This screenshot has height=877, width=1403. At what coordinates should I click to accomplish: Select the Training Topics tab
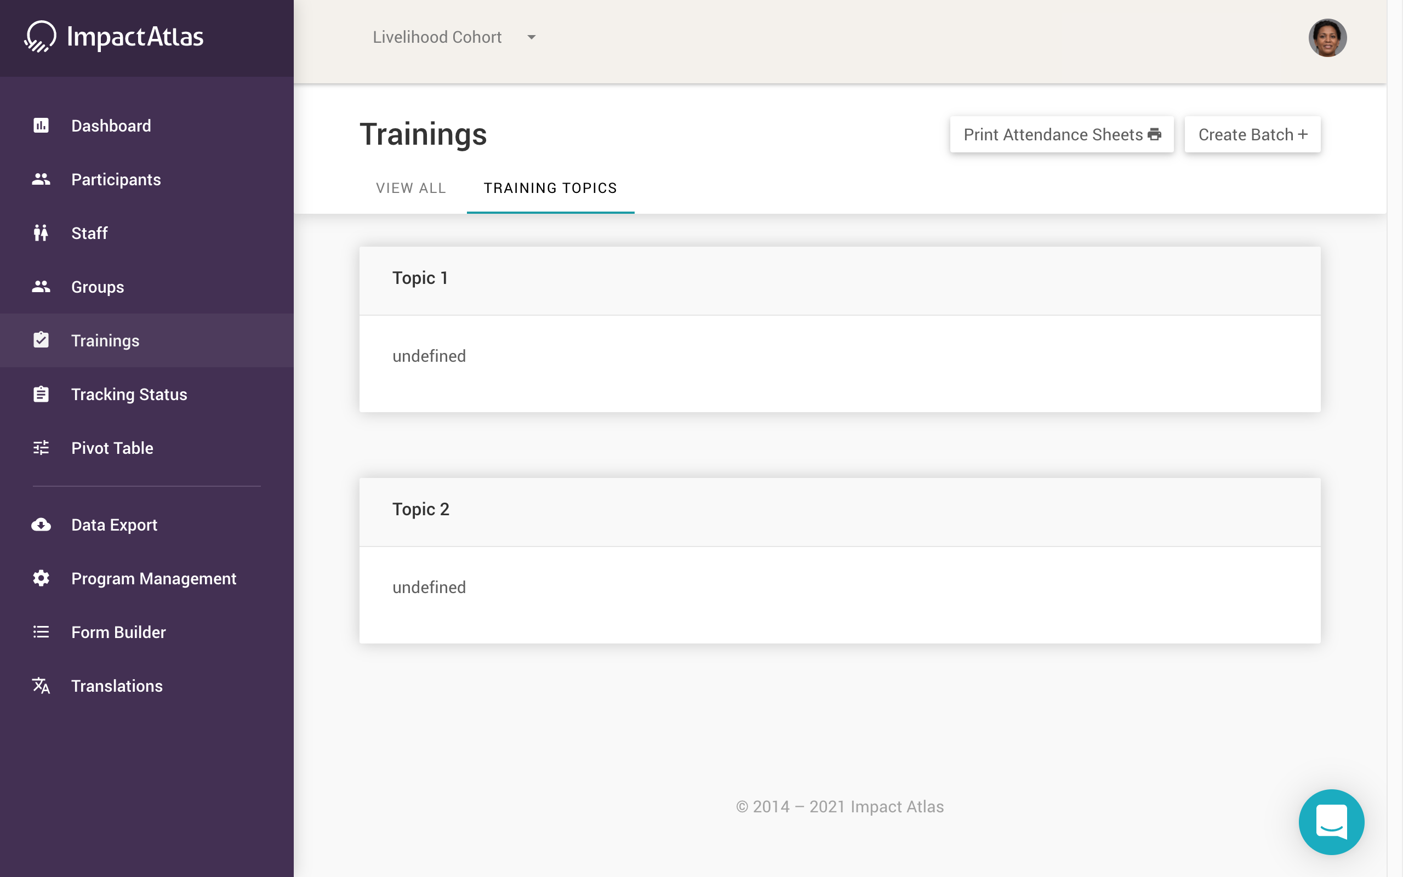550,188
